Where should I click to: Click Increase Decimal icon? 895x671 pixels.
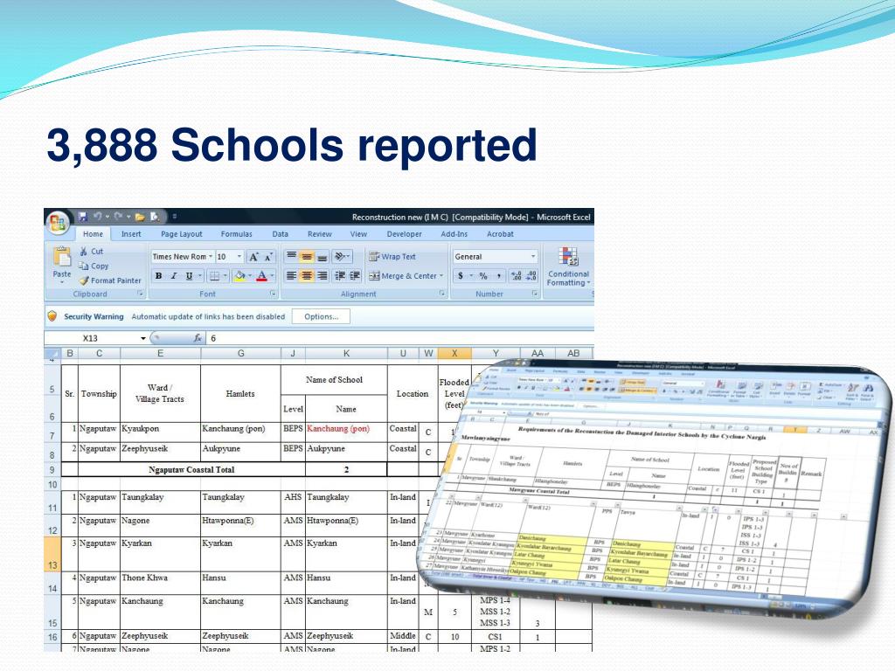click(x=516, y=276)
